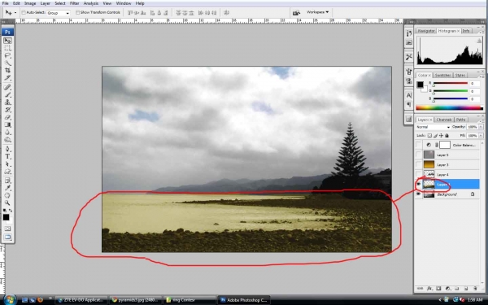
Task: Click the Auto-Align Layers icon
Action: pos(226,12)
